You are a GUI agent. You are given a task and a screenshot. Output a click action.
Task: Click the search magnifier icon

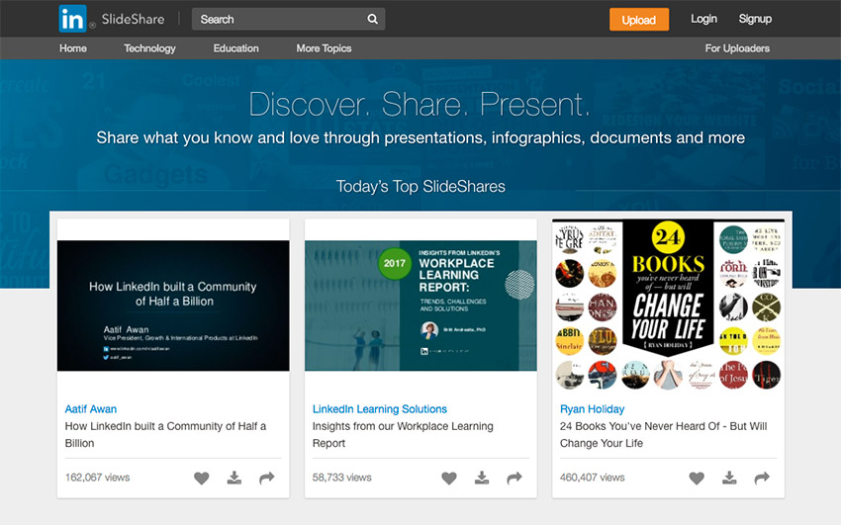[372, 19]
